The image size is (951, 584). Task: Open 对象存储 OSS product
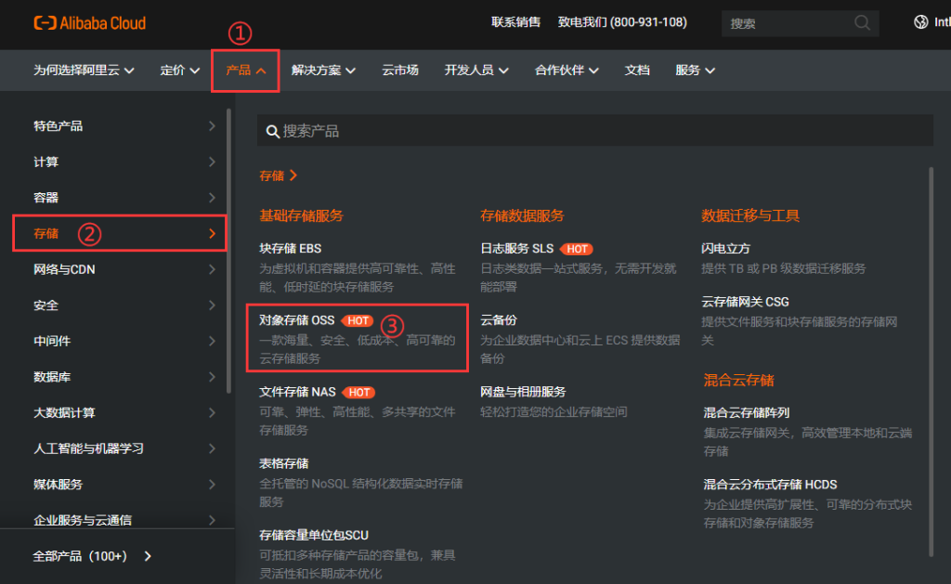point(296,320)
